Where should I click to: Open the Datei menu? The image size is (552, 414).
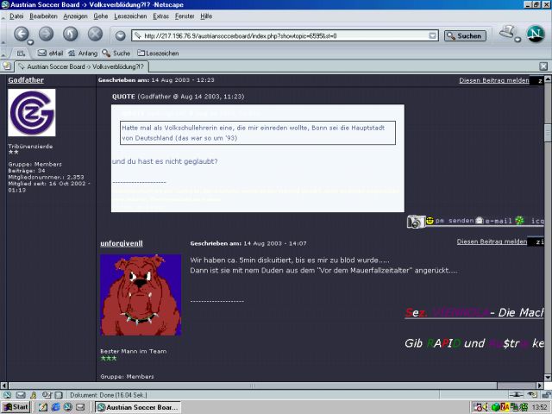coord(16,16)
